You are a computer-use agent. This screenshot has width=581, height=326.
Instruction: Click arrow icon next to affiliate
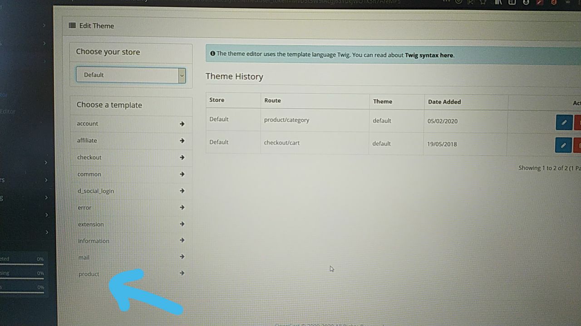click(182, 140)
